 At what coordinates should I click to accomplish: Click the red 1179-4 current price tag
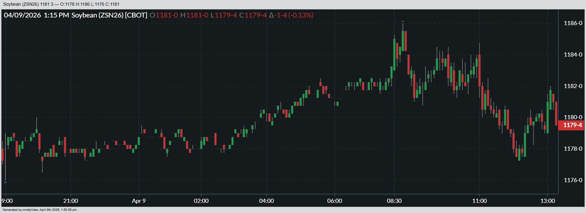[x=571, y=125]
